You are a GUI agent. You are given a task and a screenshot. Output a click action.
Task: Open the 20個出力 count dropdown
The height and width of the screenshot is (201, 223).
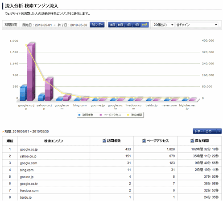pos(163,25)
